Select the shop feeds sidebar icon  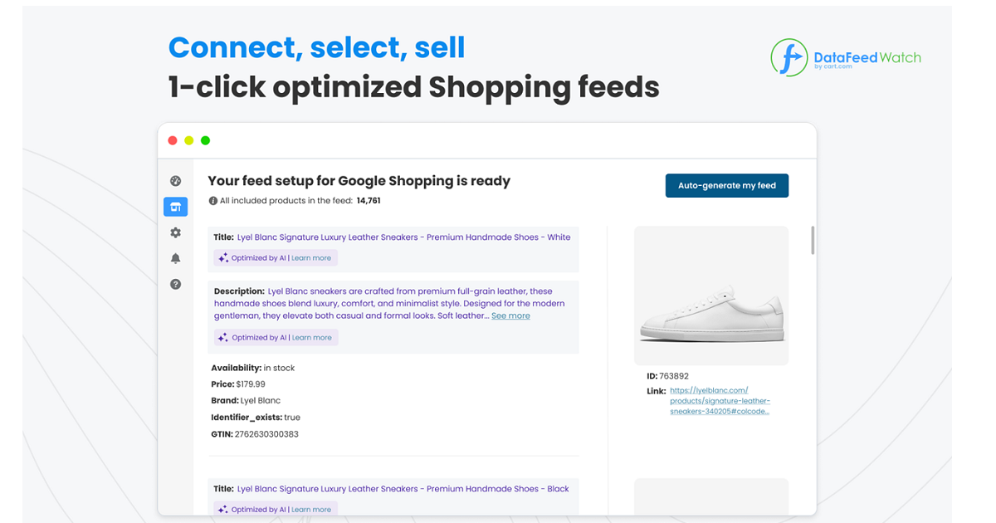click(x=175, y=207)
